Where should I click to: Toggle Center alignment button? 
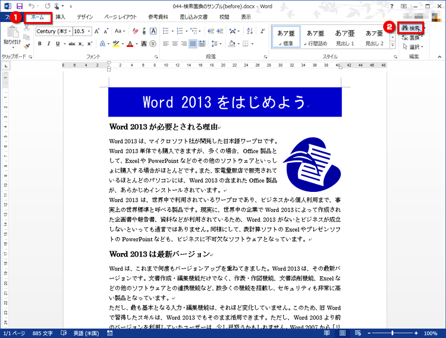[175, 44]
